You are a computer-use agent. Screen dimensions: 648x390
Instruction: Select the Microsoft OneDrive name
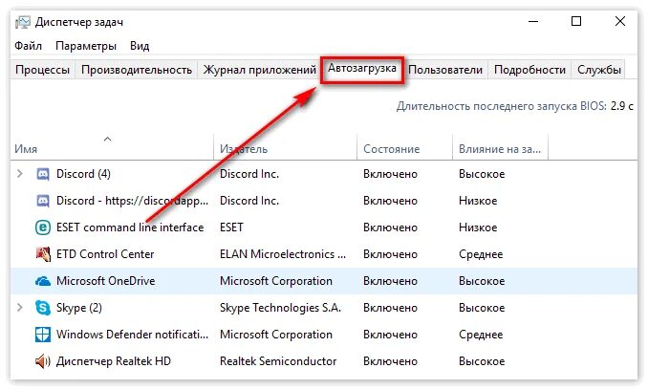[105, 281]
